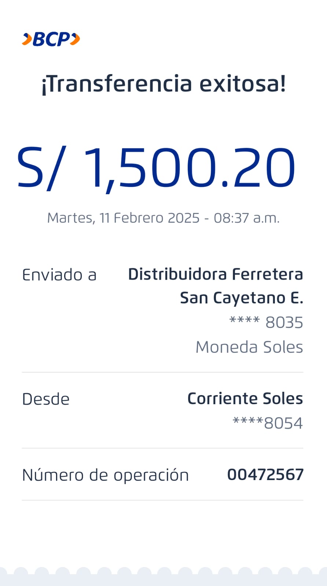Click the Número de operación label
This screenshot has height=586, width=327.
tap(105, 475)
